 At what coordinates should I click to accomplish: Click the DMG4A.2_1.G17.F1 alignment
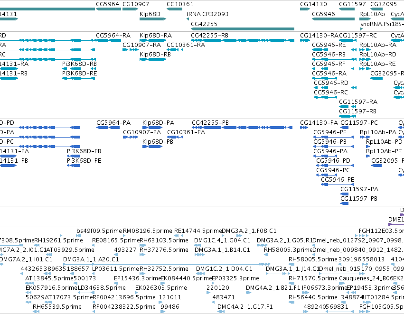coord(221,312)
